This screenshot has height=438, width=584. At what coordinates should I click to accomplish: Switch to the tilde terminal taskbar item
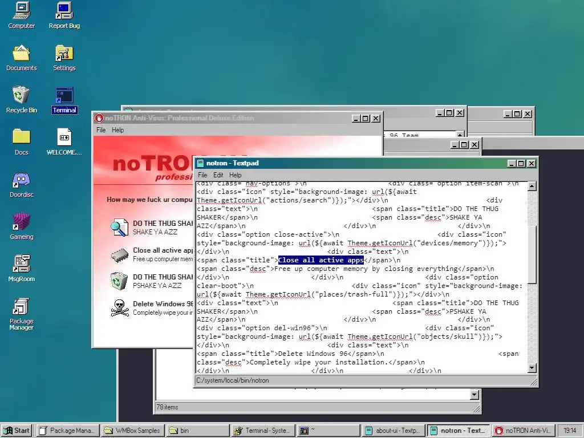[x=328, y=431]
